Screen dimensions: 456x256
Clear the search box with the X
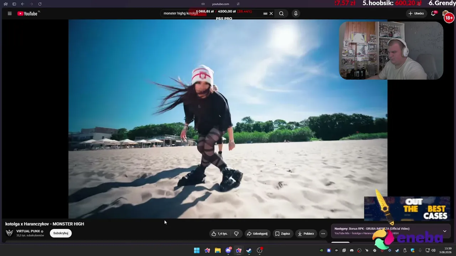click(271, 14)
